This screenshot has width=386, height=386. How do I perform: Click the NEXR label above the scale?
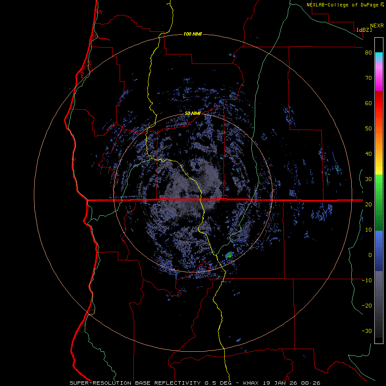click(377, 26)
